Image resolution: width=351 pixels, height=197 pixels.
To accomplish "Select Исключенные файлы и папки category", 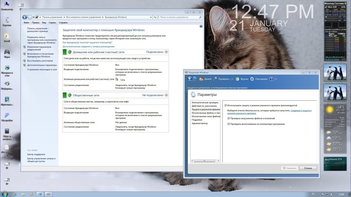I will point(206,113).
